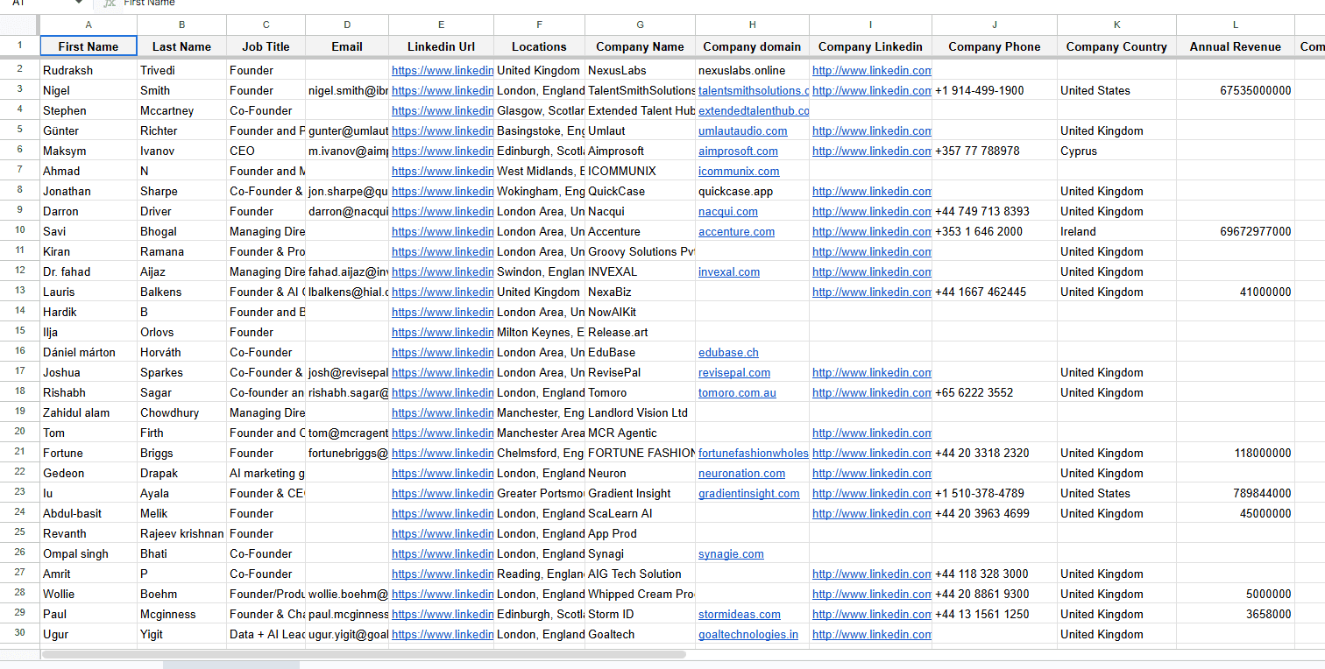Select the "Annual Revenue" header cell
Image resolution: width=1325 pixels, height=669 pixels.
click(1236, 46)
